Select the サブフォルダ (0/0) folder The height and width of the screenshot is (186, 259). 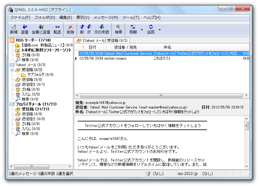[40, 74]
